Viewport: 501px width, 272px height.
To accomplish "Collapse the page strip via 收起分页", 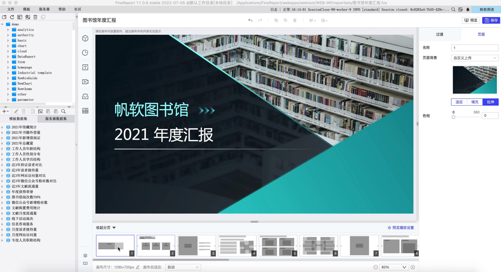I will click(x=106, y=228).
